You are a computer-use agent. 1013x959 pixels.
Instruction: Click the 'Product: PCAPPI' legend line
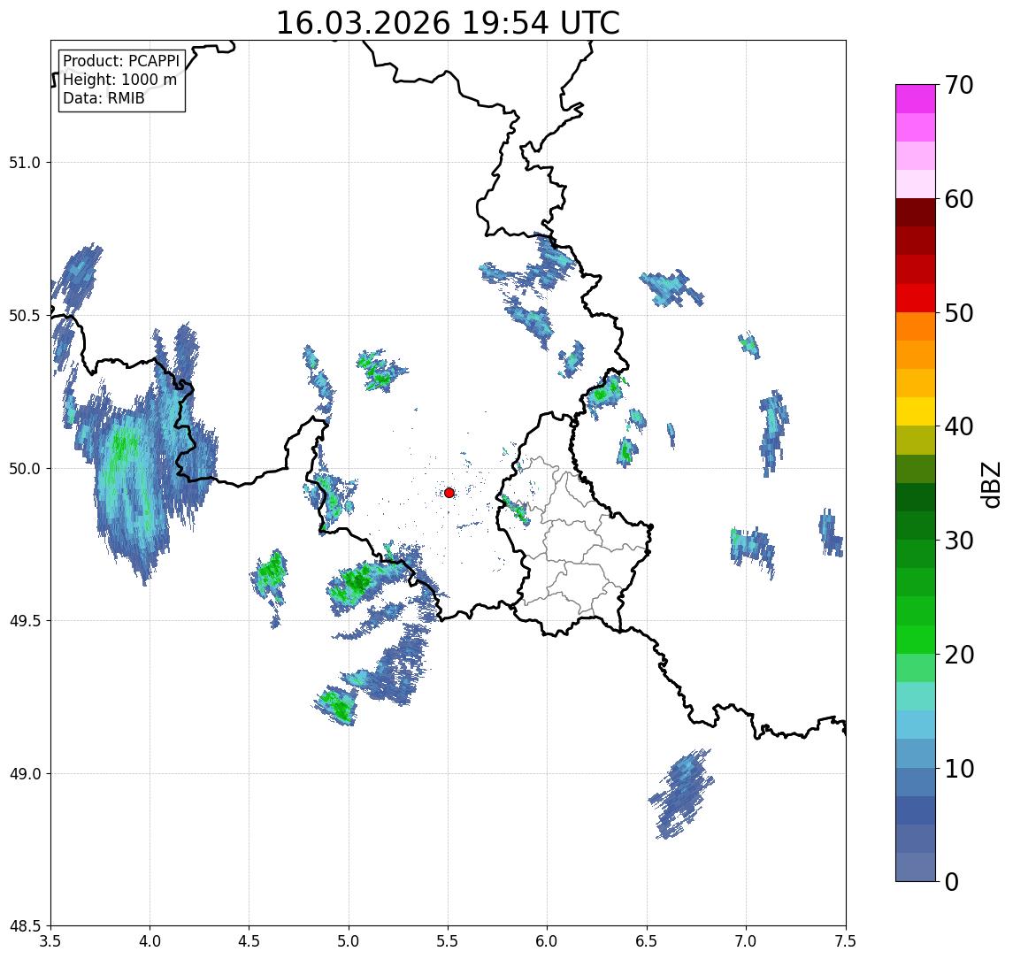click(x=121, y=61)
